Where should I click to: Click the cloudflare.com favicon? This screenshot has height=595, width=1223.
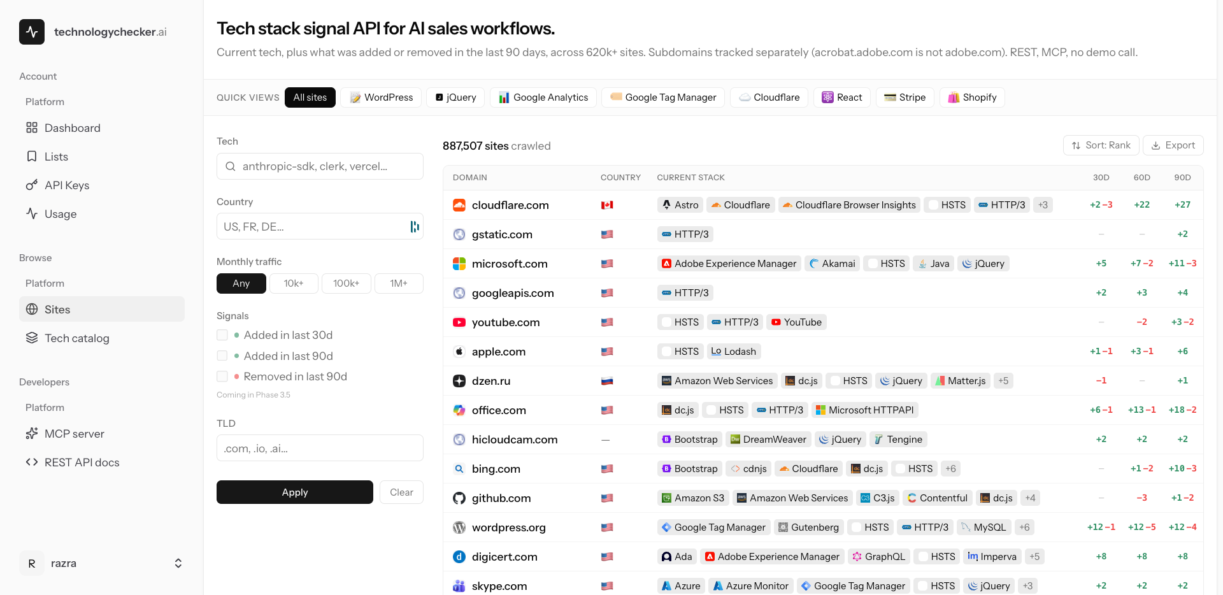(459, 205)
